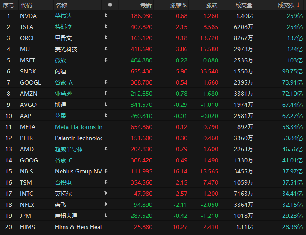Sort by the 成交量 column header
Viewport: 306px width, 235px height.
tap(244, 5)
